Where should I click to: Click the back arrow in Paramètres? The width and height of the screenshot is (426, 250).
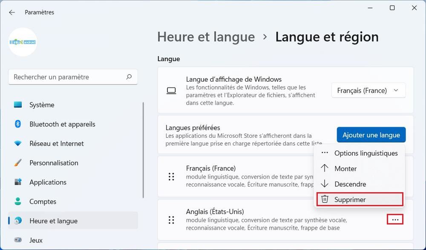tap(12, 12)
